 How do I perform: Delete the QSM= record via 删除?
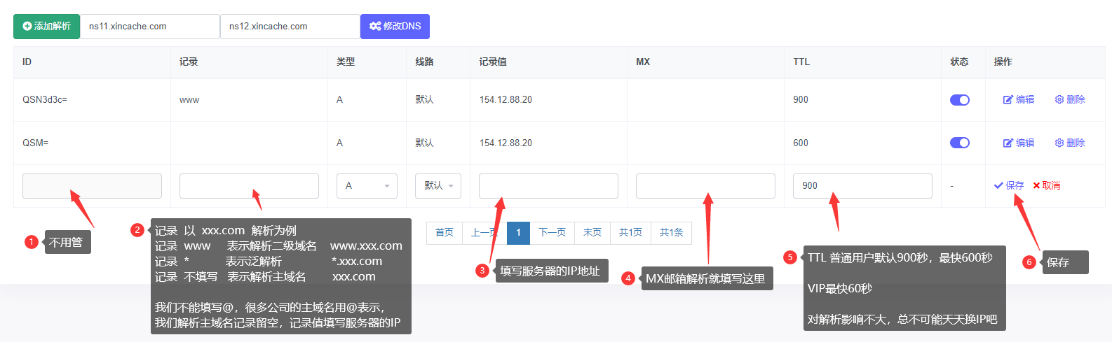pyautogui.click(x=1070, y=143)
